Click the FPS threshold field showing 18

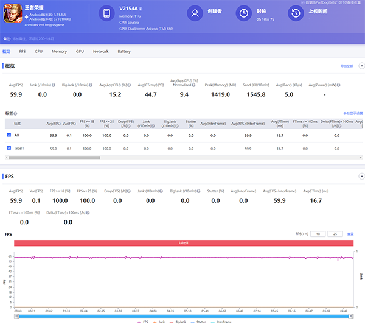[318, 234]
